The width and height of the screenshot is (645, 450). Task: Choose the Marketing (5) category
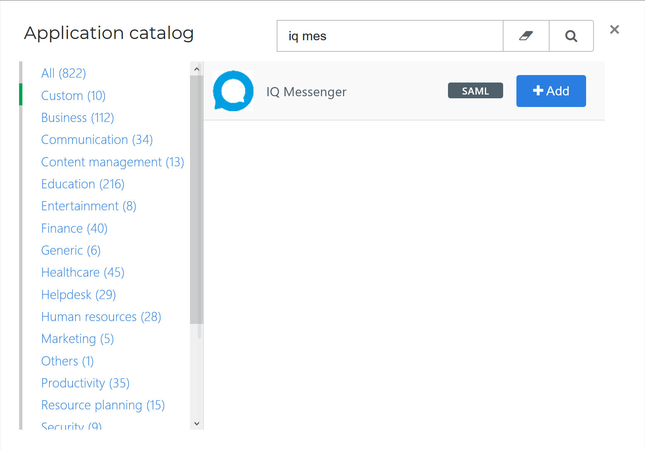click(78, 339)
